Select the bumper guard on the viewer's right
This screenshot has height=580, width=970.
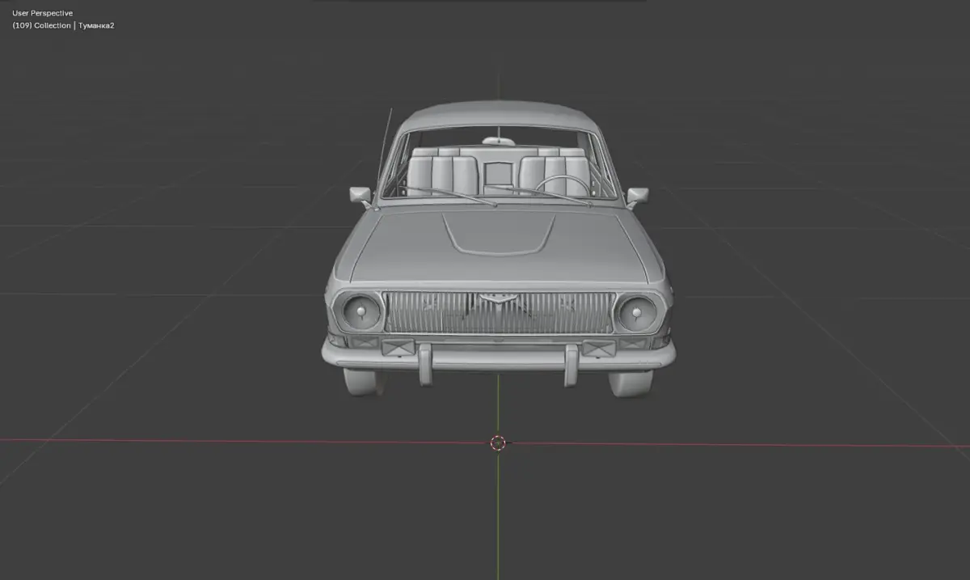(x=571, y=364)
